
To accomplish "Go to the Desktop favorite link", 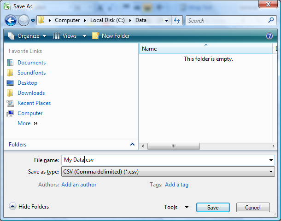I will [28, 83].
